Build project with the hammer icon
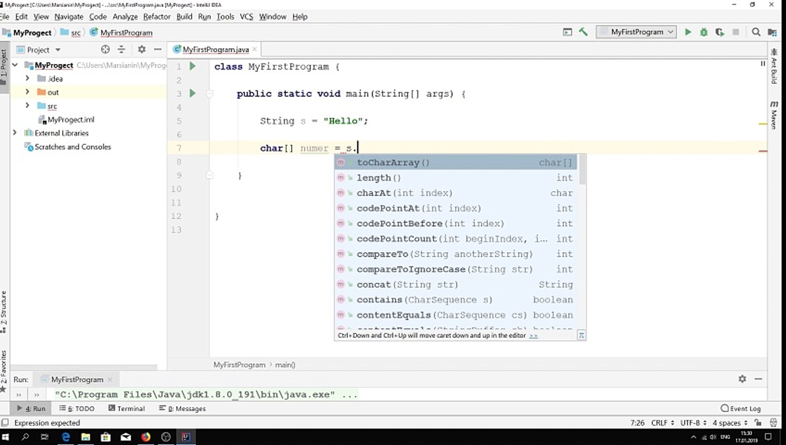786x445 pixels. pyautogui.click(x=583, y=32)
